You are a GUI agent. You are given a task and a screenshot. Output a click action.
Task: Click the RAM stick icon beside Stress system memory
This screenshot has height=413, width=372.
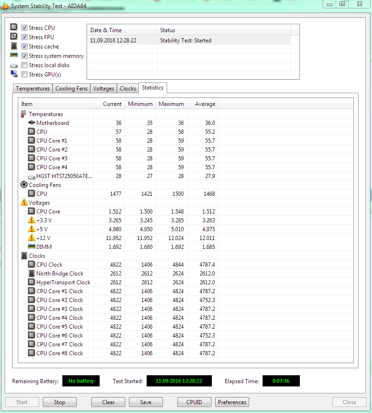coord(14,55)
